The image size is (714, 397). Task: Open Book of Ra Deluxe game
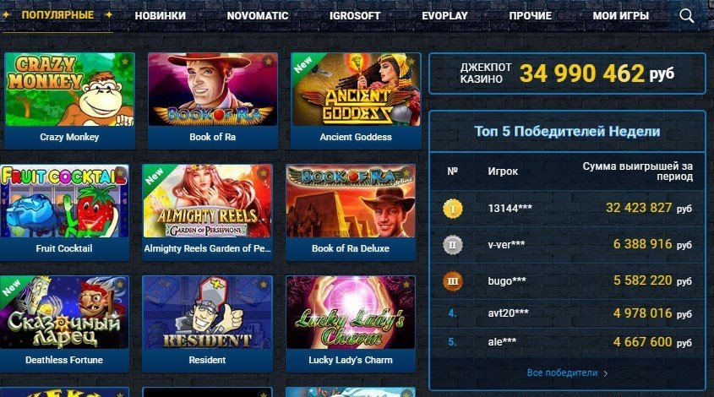click(x=351, y=212)
